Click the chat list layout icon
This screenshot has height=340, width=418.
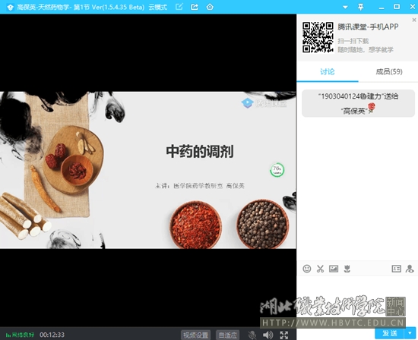397,269
